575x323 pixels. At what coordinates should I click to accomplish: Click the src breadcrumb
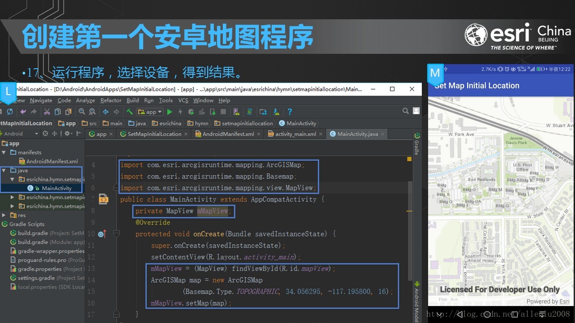click(89, 123)
